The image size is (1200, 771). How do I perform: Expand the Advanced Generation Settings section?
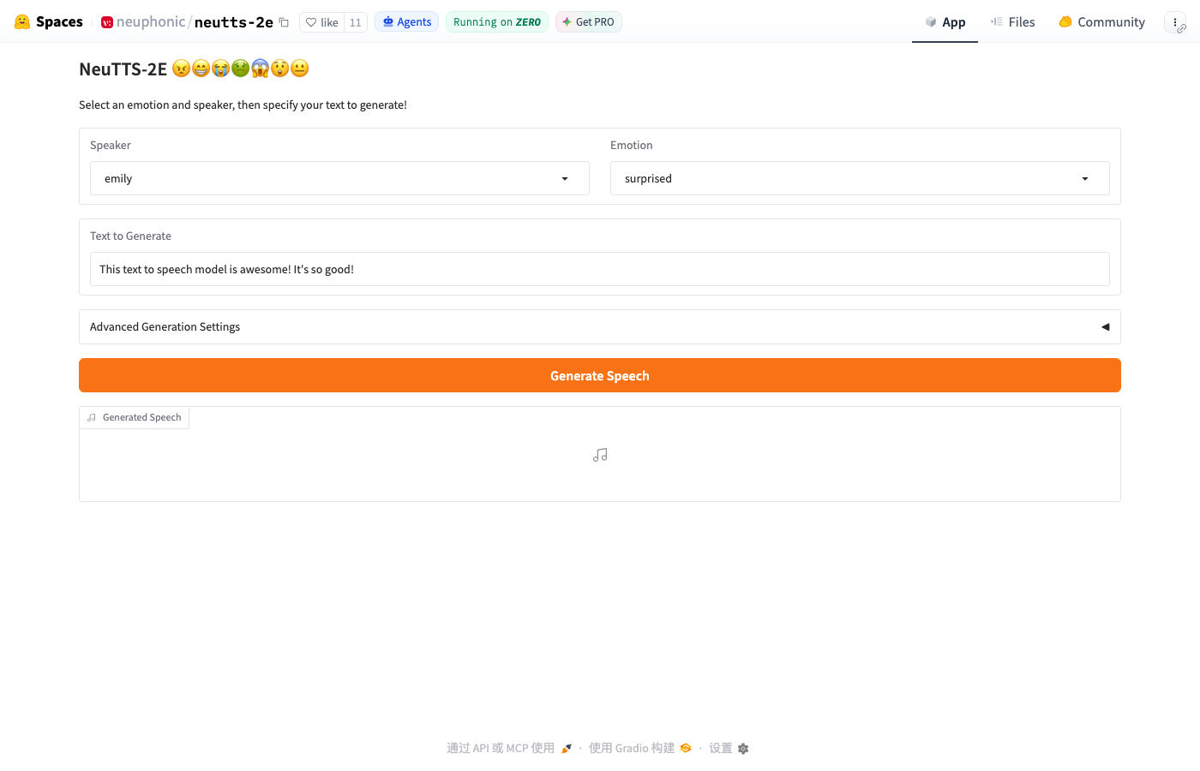[600, 326]
